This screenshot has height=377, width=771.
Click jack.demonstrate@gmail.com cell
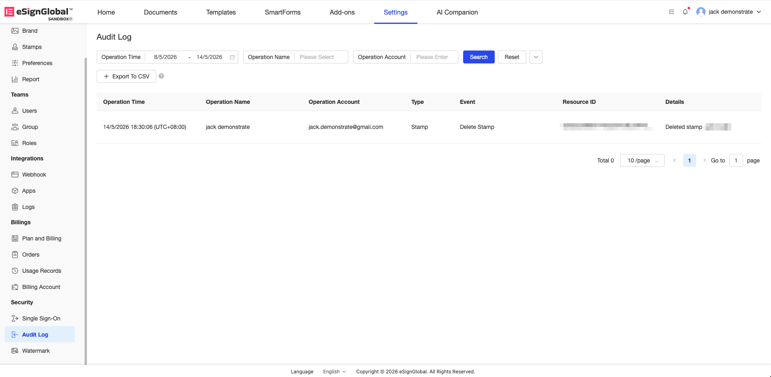[346, 127]
